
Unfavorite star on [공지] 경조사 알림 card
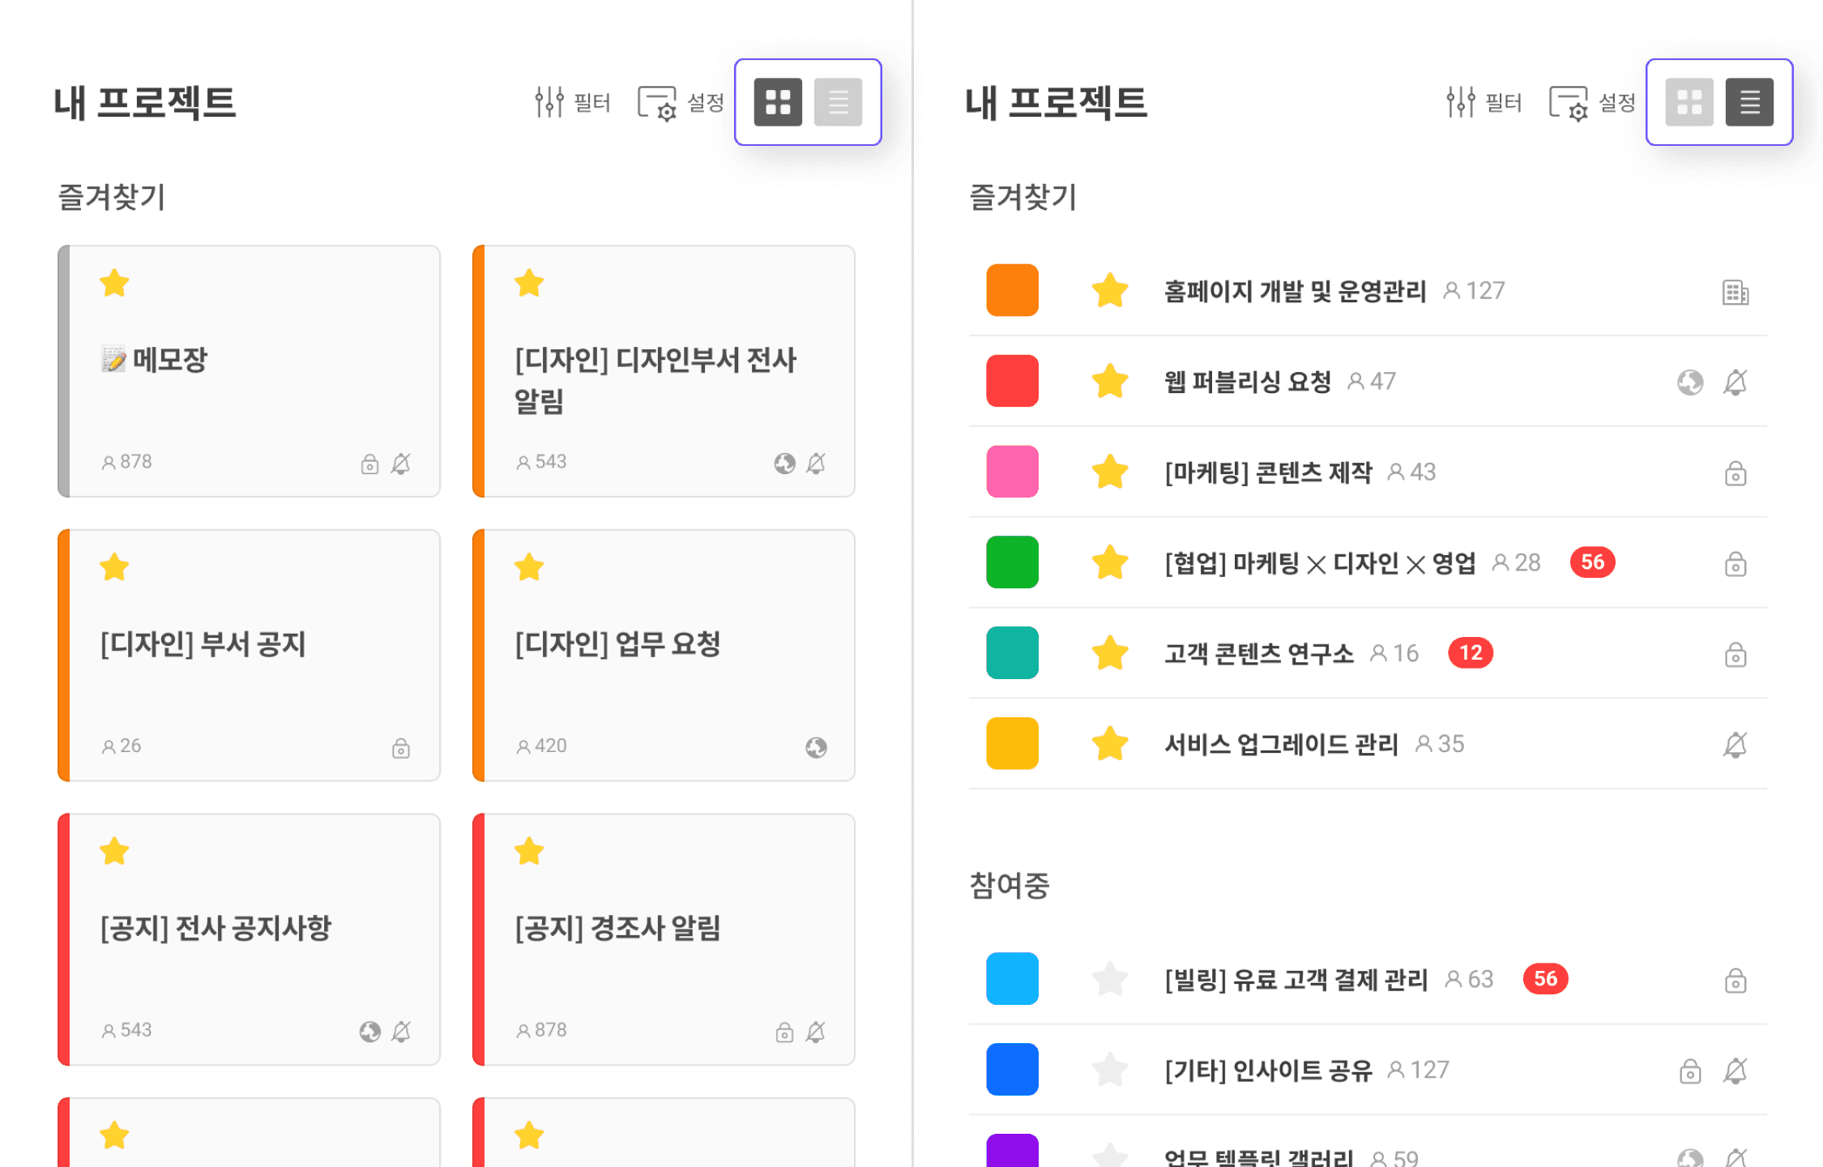[x=529, y=852]
